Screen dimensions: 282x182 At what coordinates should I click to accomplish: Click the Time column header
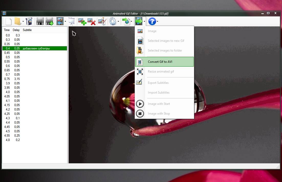pos(7,30)
